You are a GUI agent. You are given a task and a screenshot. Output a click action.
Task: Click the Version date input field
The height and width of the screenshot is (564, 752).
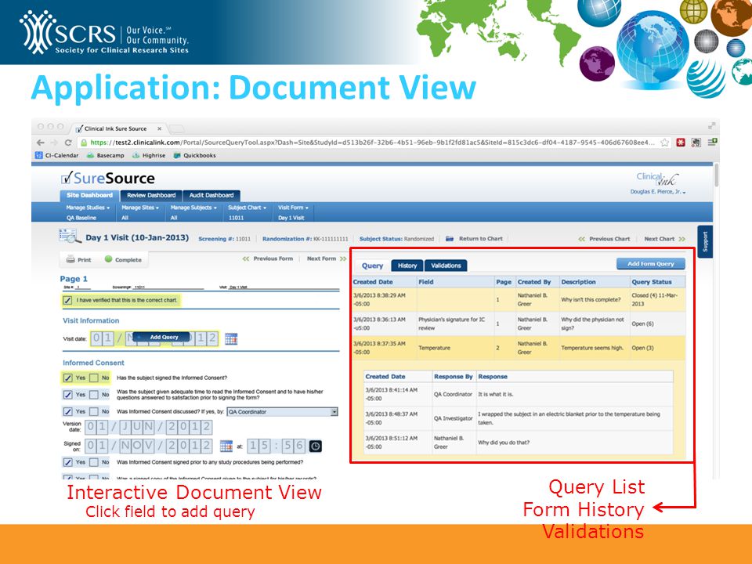click(x=149, y=427)
